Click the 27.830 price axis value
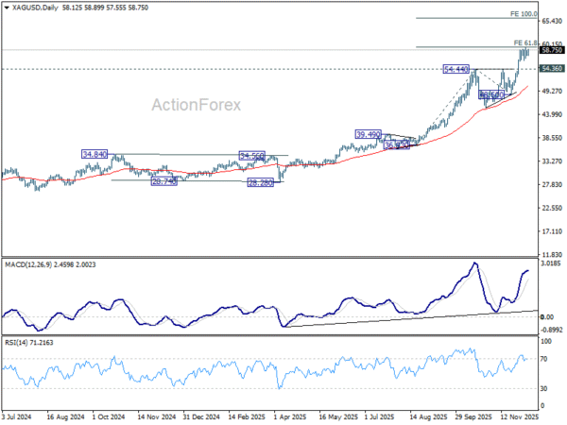The height and width of the screenshot is (425, 567). point(552,184)
